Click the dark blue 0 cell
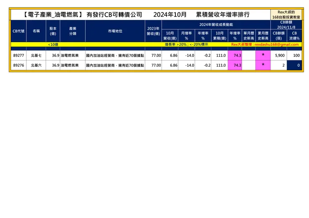Screen dimensions: 309x218 pyautogui.click(x=294, y=65)
